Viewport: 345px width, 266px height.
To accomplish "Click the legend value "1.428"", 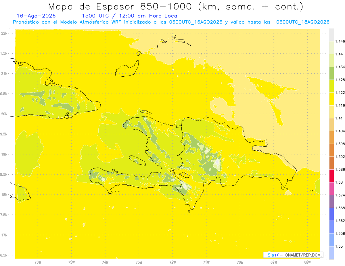I will point(340,80).
